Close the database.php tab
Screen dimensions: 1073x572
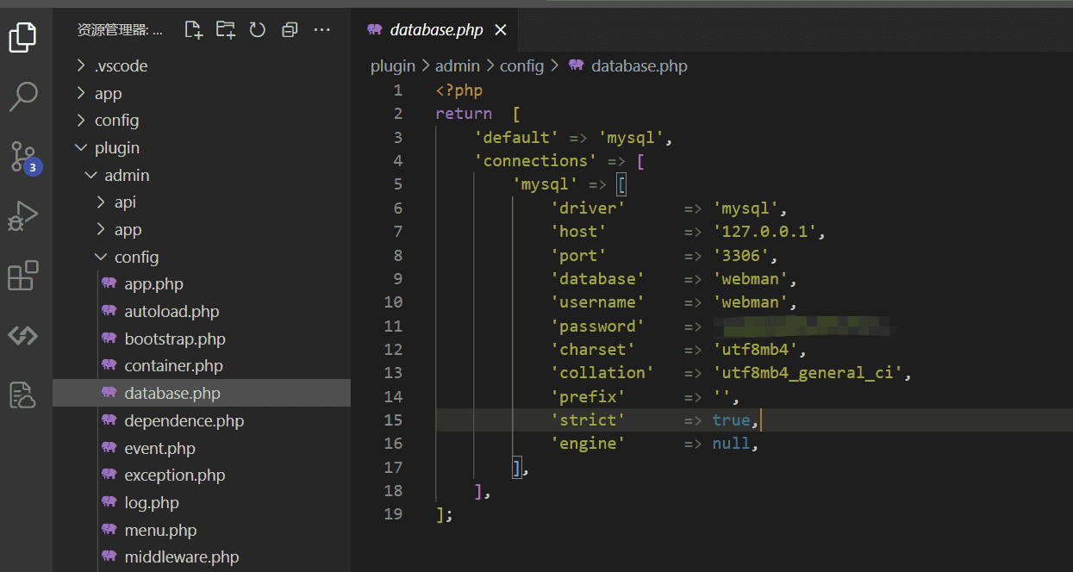coord(500,30)
